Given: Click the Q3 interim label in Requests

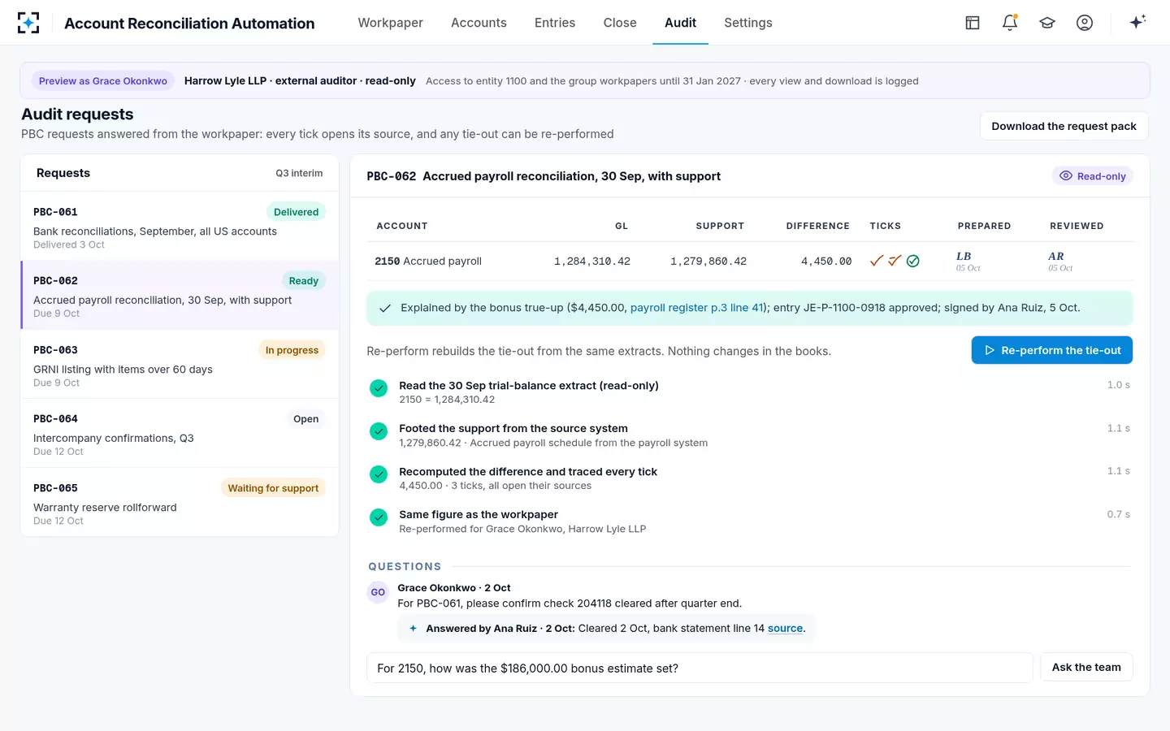Looking at the screenshot, I should point(299,173).
